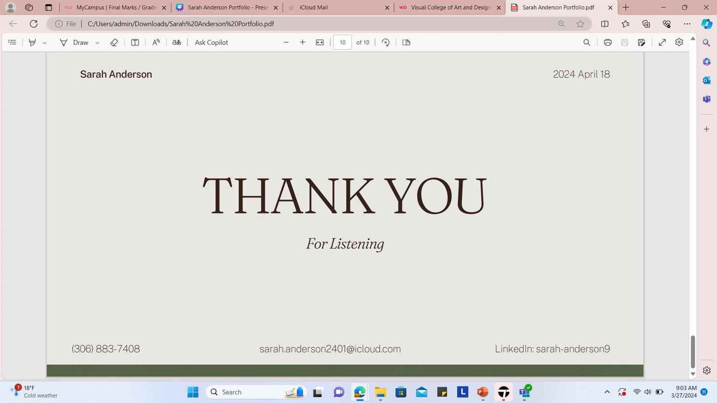Open PowerPoint from the taskbar

pos(483,392)
